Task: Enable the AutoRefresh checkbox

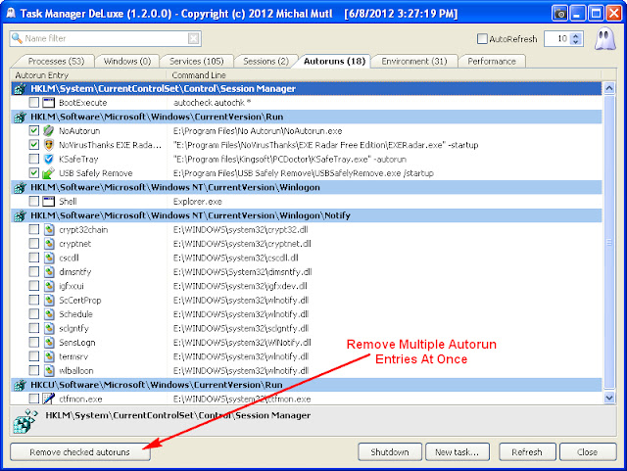Action: [482, 39]
